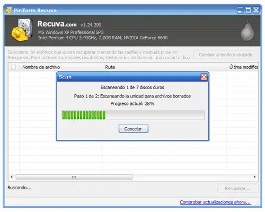
Task: Maximize the Piriform Recuva window
Action: 248,10
